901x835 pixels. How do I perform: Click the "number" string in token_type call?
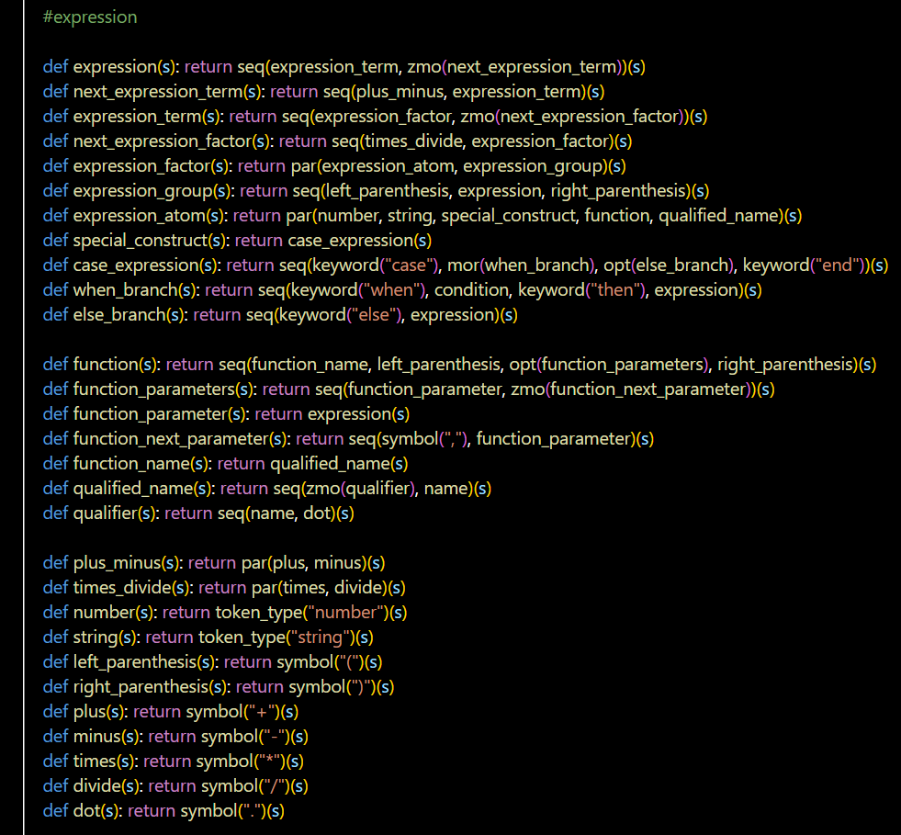click(x=346, y=612)
